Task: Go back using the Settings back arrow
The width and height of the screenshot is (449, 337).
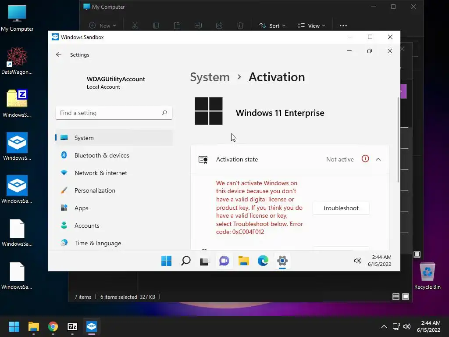Action: click(59, 54)
